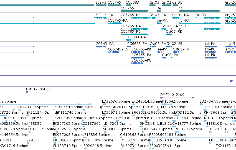This screenshot has width=236, height=150.
Task: Click the CG6765 gene bar
Action: [x=135, y=11]
